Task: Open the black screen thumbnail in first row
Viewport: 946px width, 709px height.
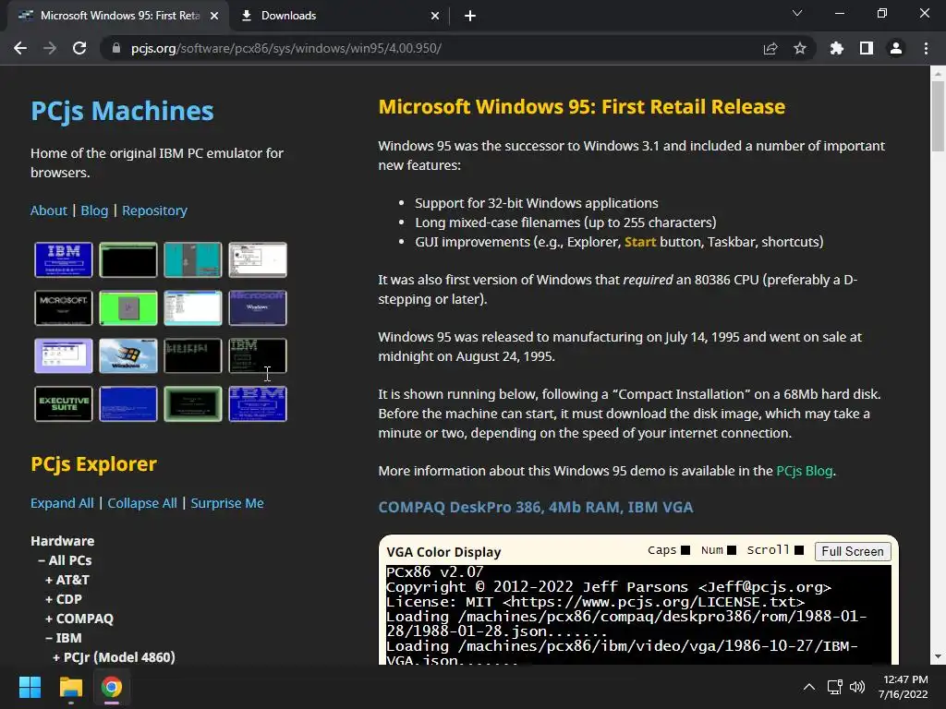Action: click(x=127, y=259)
